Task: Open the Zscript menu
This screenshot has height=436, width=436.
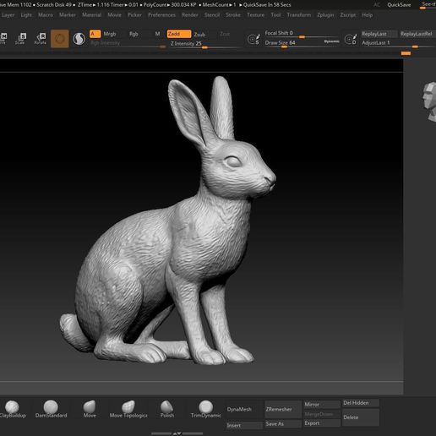Action: pyautogui.click(x=348, y=15)
